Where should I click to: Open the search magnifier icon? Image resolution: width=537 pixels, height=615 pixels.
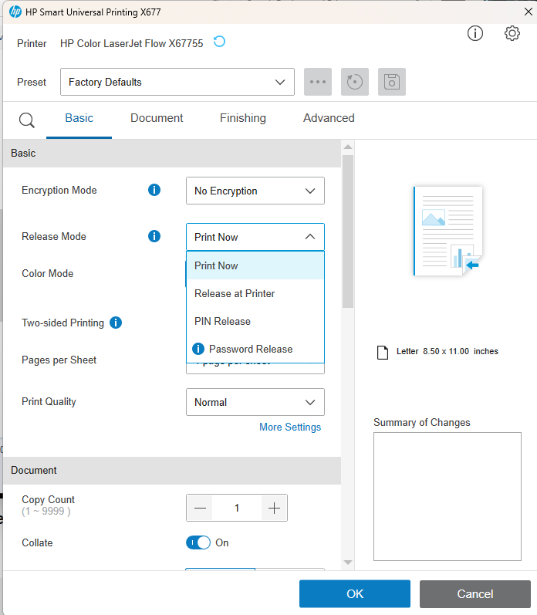coord(27,120)
